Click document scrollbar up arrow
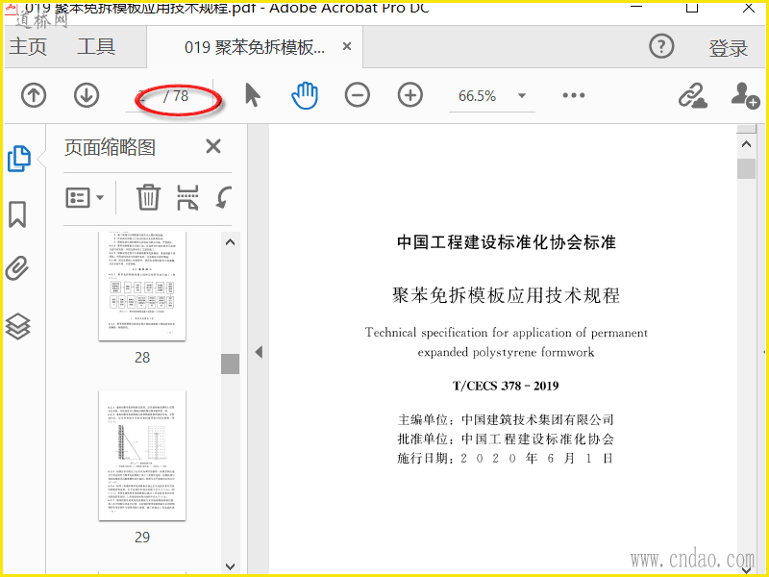 coord(747,144)
